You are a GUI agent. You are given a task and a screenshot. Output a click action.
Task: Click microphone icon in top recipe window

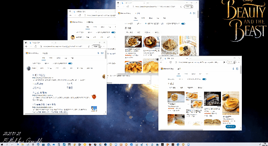click(191, 13)
